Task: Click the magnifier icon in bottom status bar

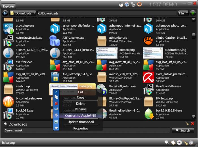Action: point(167,142)
